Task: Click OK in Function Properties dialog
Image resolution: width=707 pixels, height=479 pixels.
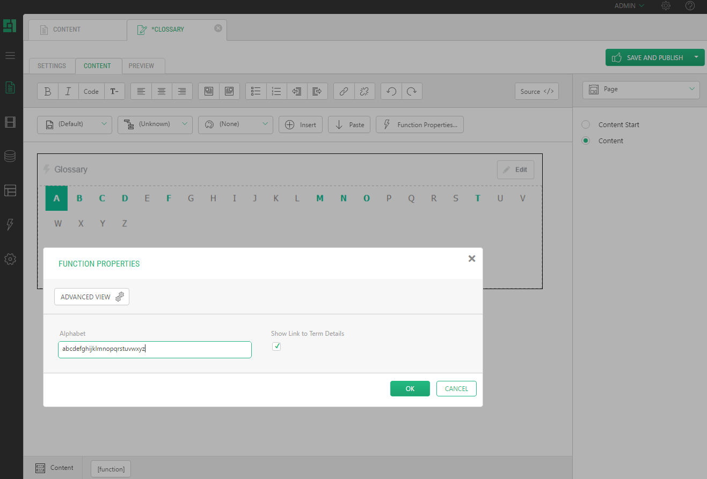Action: (x=410, y=389)
